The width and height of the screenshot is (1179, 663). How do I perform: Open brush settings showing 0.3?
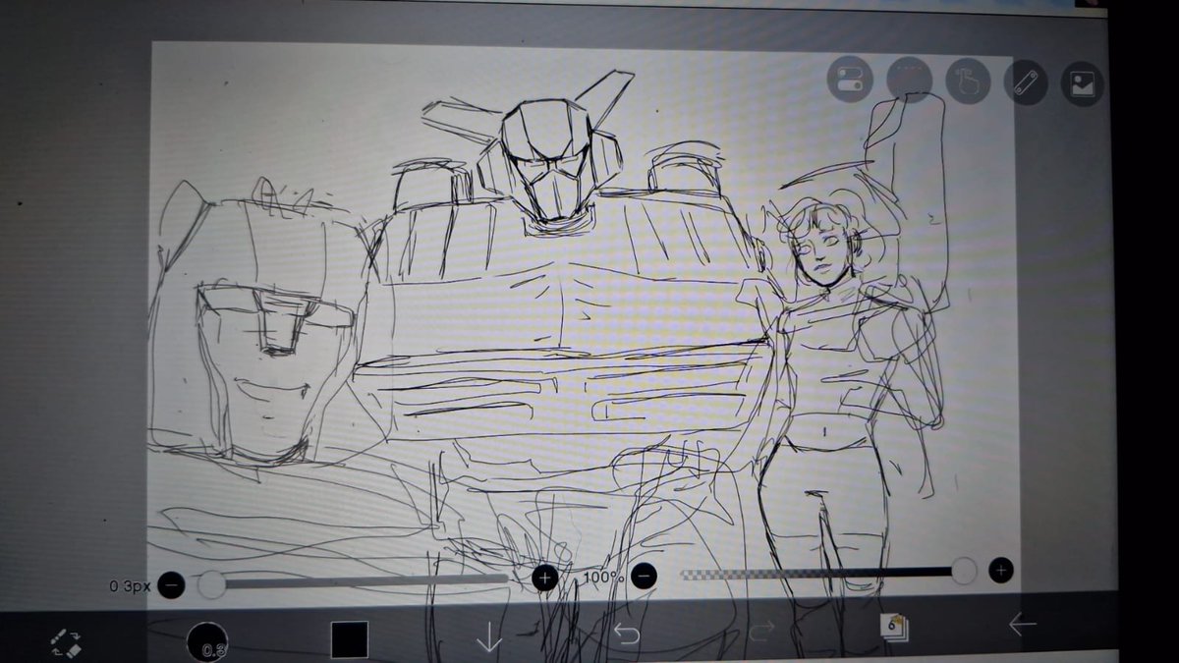point(207,642)
